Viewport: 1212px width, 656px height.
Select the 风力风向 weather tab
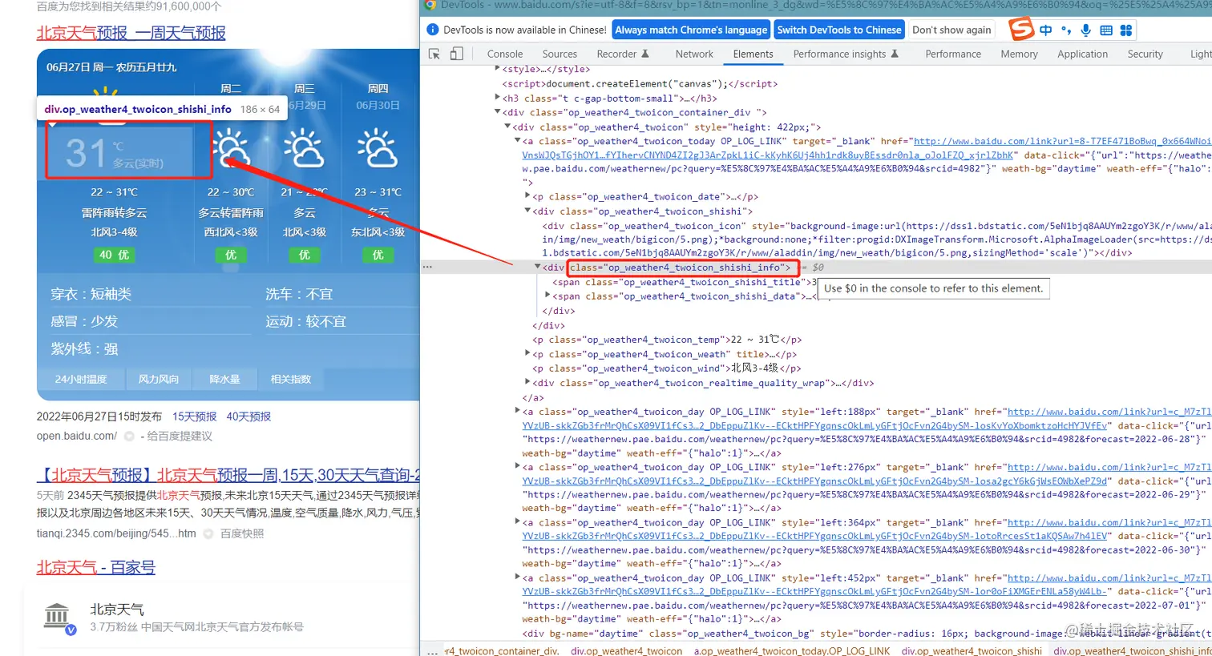pos(158,379)
